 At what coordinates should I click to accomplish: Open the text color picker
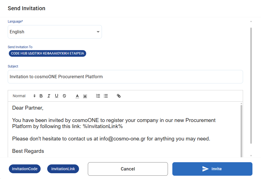77,96
